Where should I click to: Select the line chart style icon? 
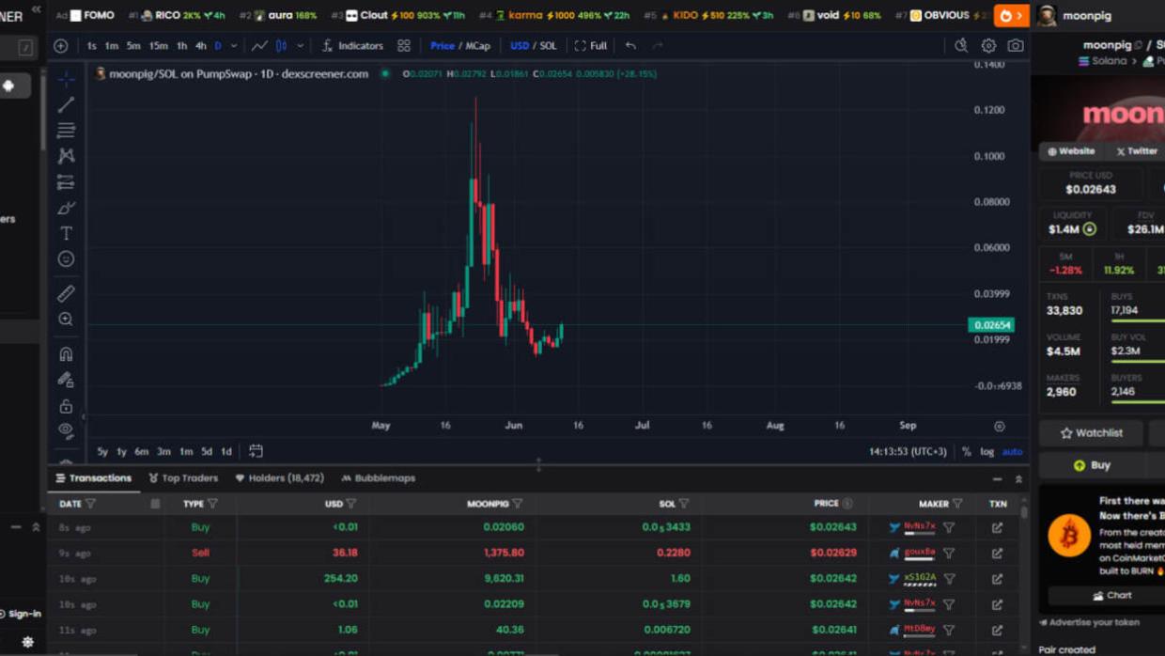(259, 45)
